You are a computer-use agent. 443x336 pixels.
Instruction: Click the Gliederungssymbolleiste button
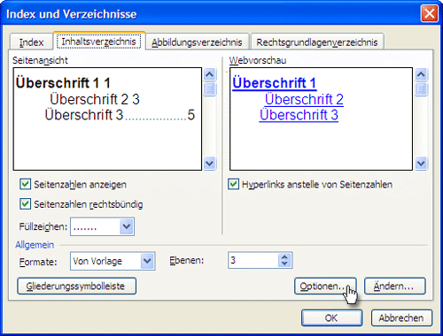tap(76, 286)
